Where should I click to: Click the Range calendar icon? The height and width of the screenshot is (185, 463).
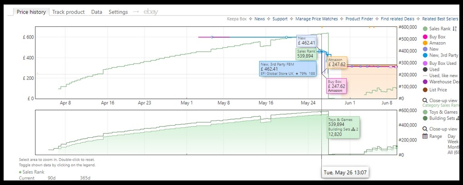point(425,136)
